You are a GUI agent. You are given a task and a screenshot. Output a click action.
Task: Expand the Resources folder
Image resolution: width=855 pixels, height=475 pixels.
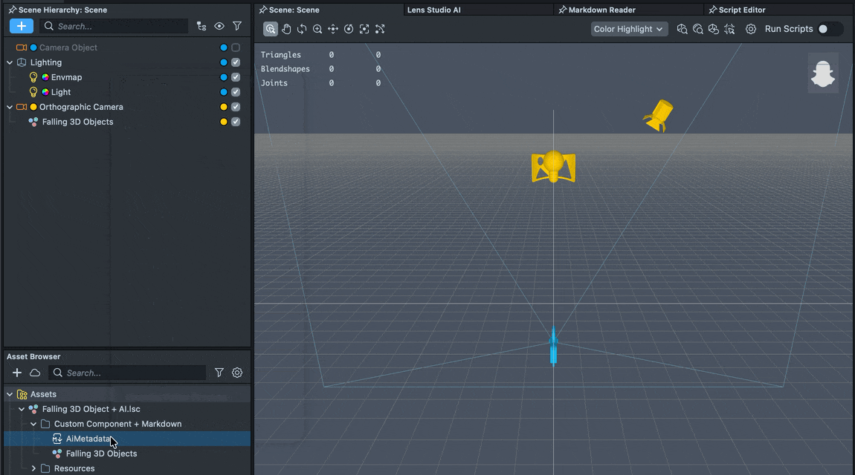[x=33, y=468]
